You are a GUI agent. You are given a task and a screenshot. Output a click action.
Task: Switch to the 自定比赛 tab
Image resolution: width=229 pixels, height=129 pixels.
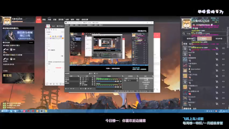coord(85,19)
